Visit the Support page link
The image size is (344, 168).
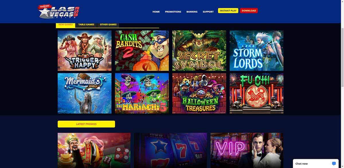[x=208, y=12]
